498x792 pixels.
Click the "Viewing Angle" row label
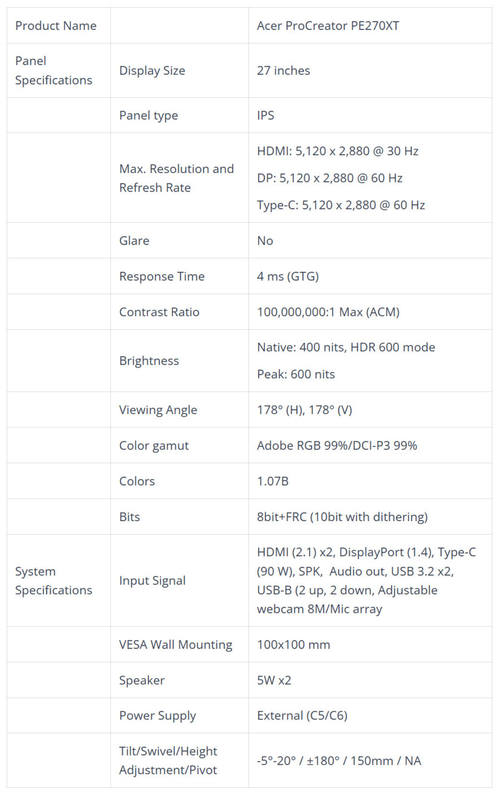(158, 410)
